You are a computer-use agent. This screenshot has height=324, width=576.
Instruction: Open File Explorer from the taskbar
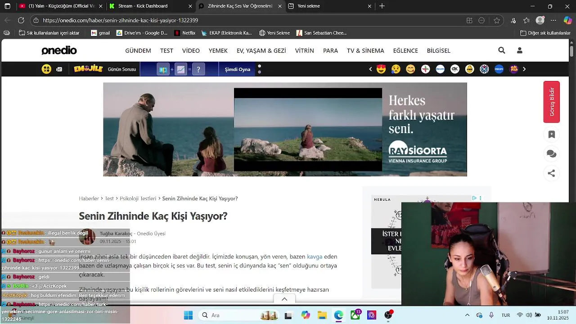coord(322,315)
